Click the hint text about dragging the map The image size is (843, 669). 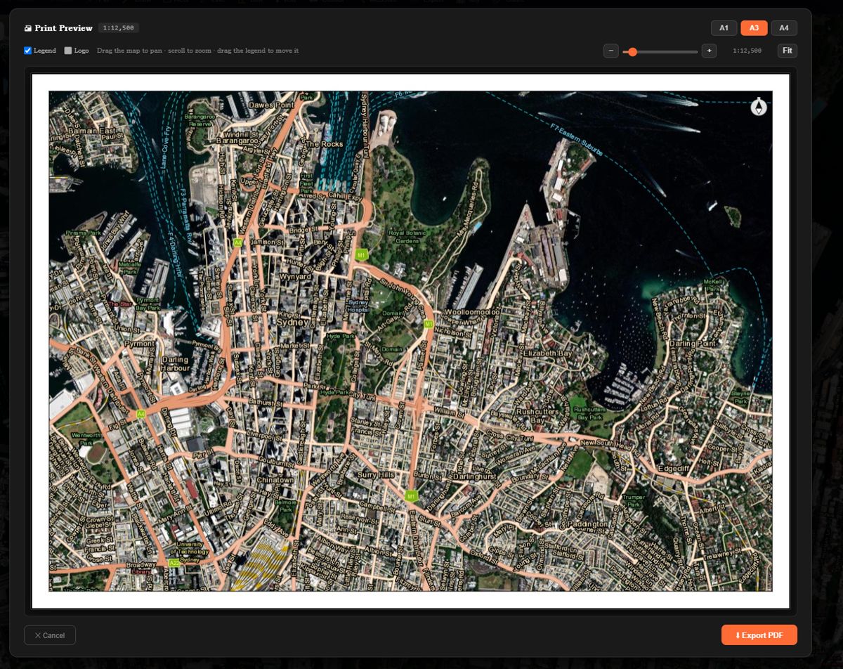tap(197, 51)
